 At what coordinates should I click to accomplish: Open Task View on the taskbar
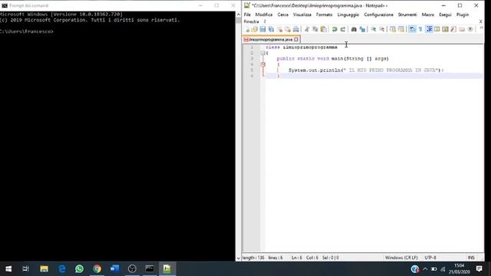tap(25, 269)
